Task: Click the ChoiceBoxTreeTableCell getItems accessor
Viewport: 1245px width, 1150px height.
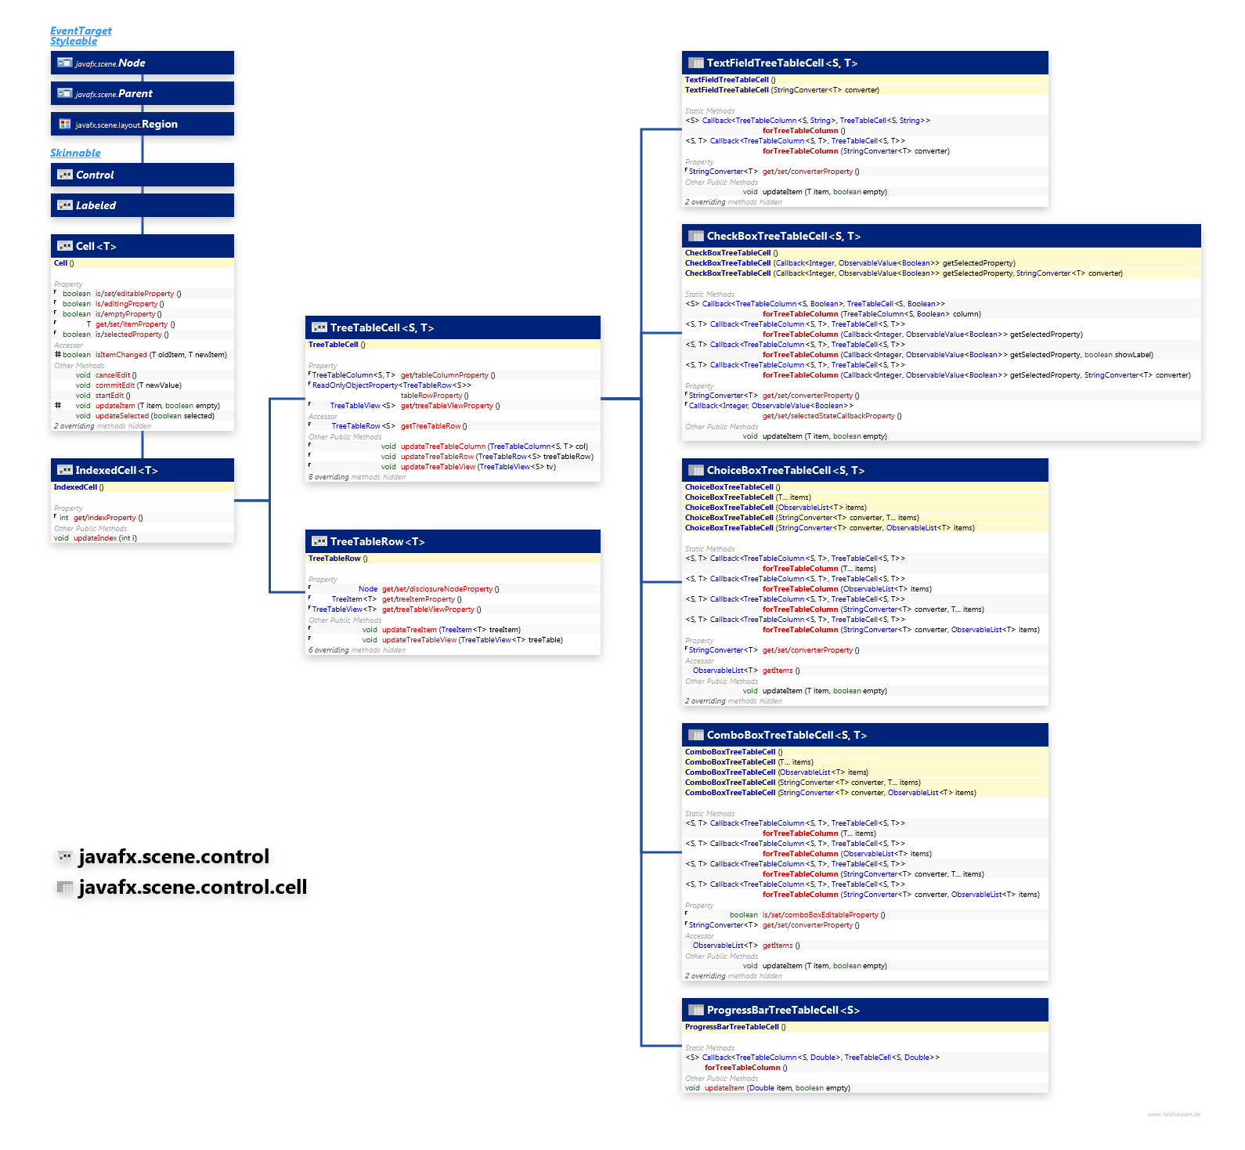Action: (x=778, y=671)
